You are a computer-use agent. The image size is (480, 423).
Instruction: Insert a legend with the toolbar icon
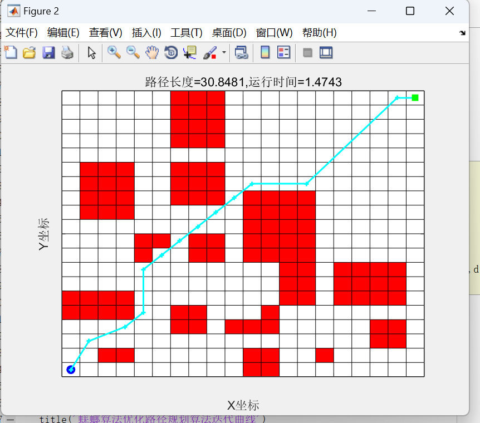tap(284, 52)
